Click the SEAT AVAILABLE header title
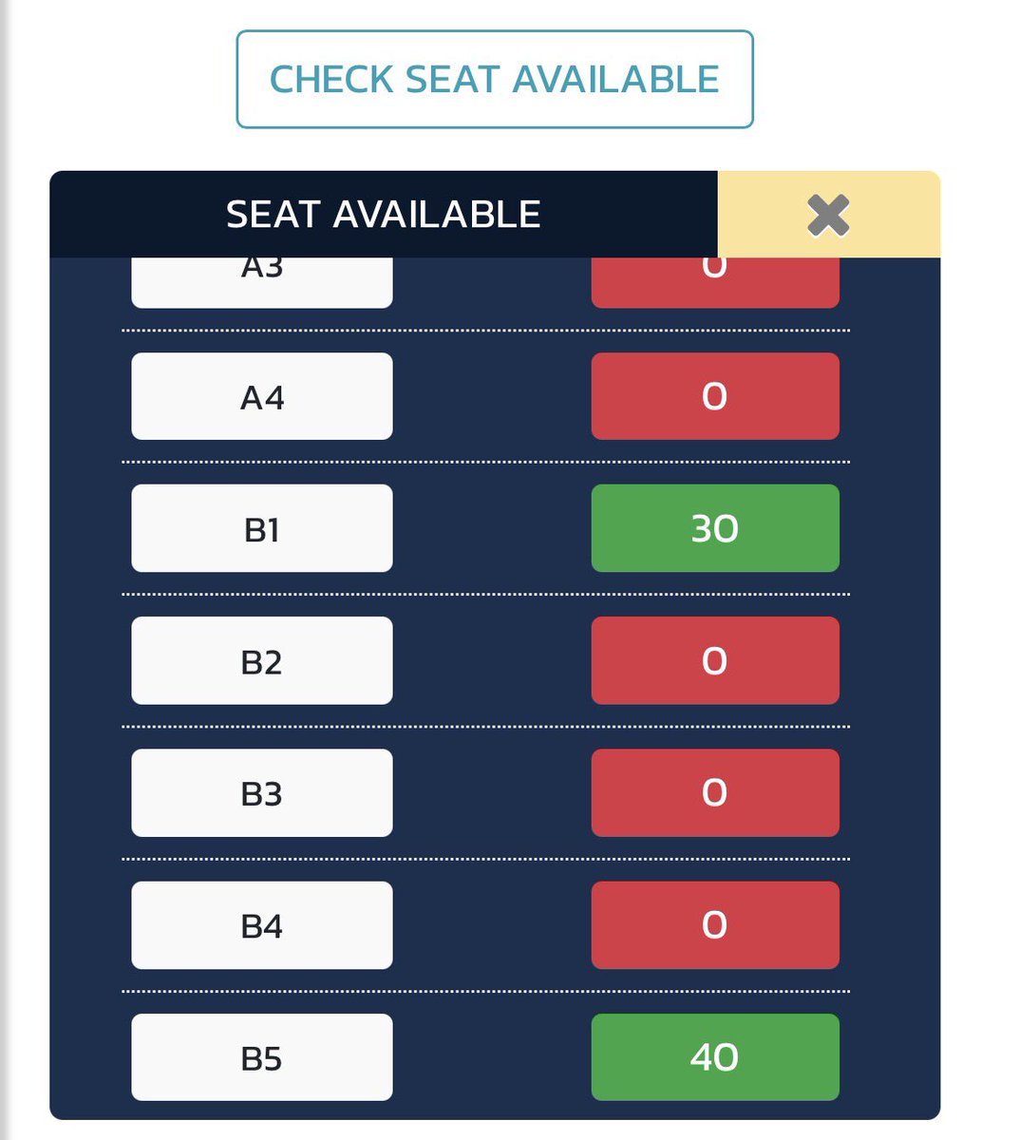This screenshot has width=1019, height=1140. (384, 215)
